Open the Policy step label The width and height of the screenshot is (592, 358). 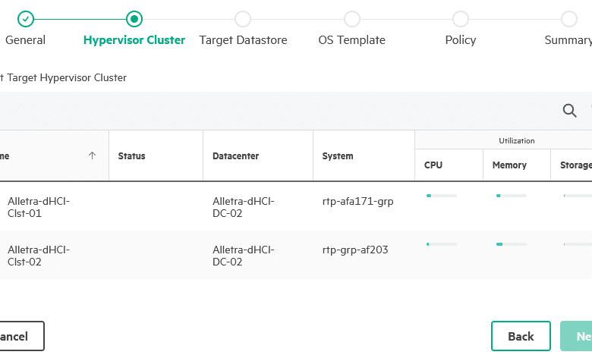[461, 40]
